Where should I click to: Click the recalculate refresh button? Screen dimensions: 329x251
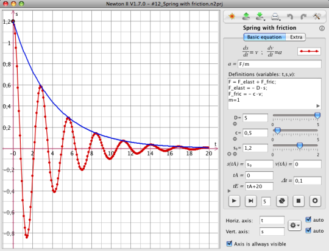click(x=282, y=201)
